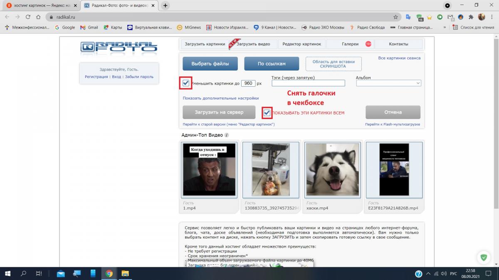The height and width of the screenshot is (280, 499).
Task: Click Перейти к старой версии link
Action: (x=229, y=124)
